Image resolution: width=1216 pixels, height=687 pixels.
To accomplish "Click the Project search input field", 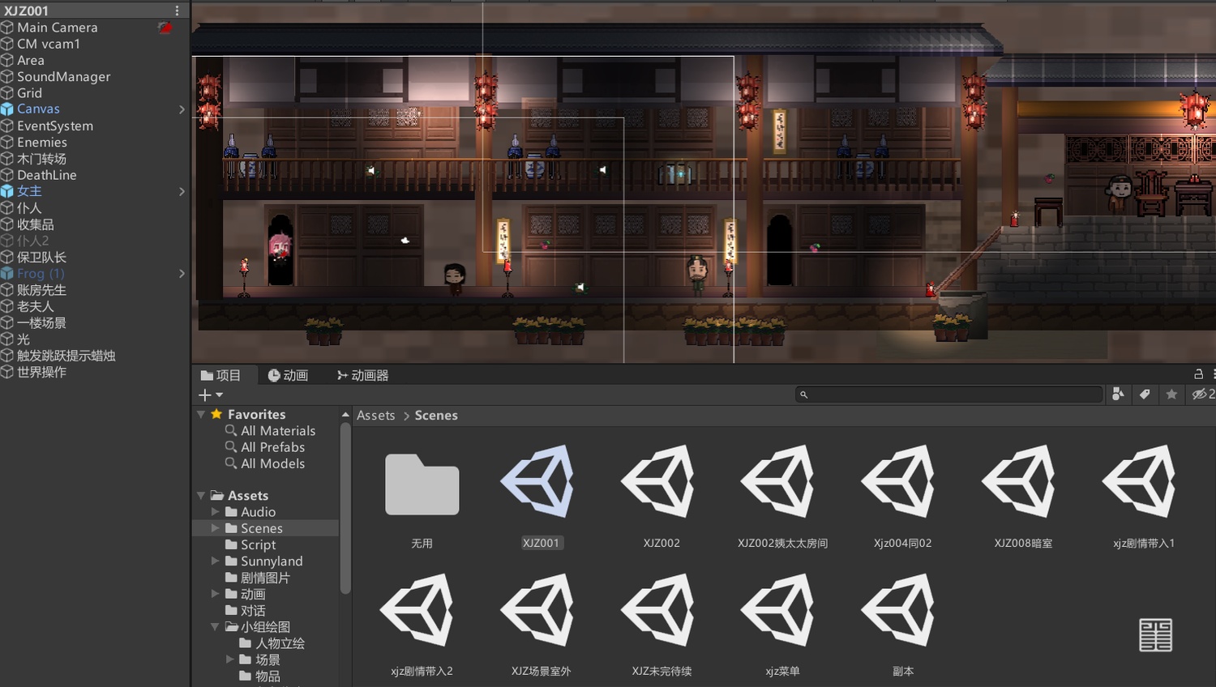I will pos(953,395).
